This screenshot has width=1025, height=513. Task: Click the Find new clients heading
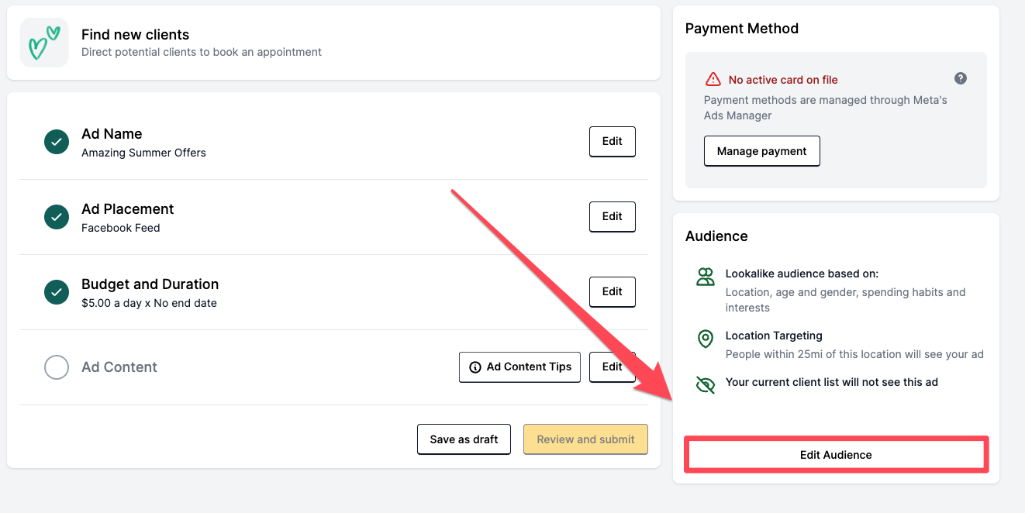tap(135, 35)
